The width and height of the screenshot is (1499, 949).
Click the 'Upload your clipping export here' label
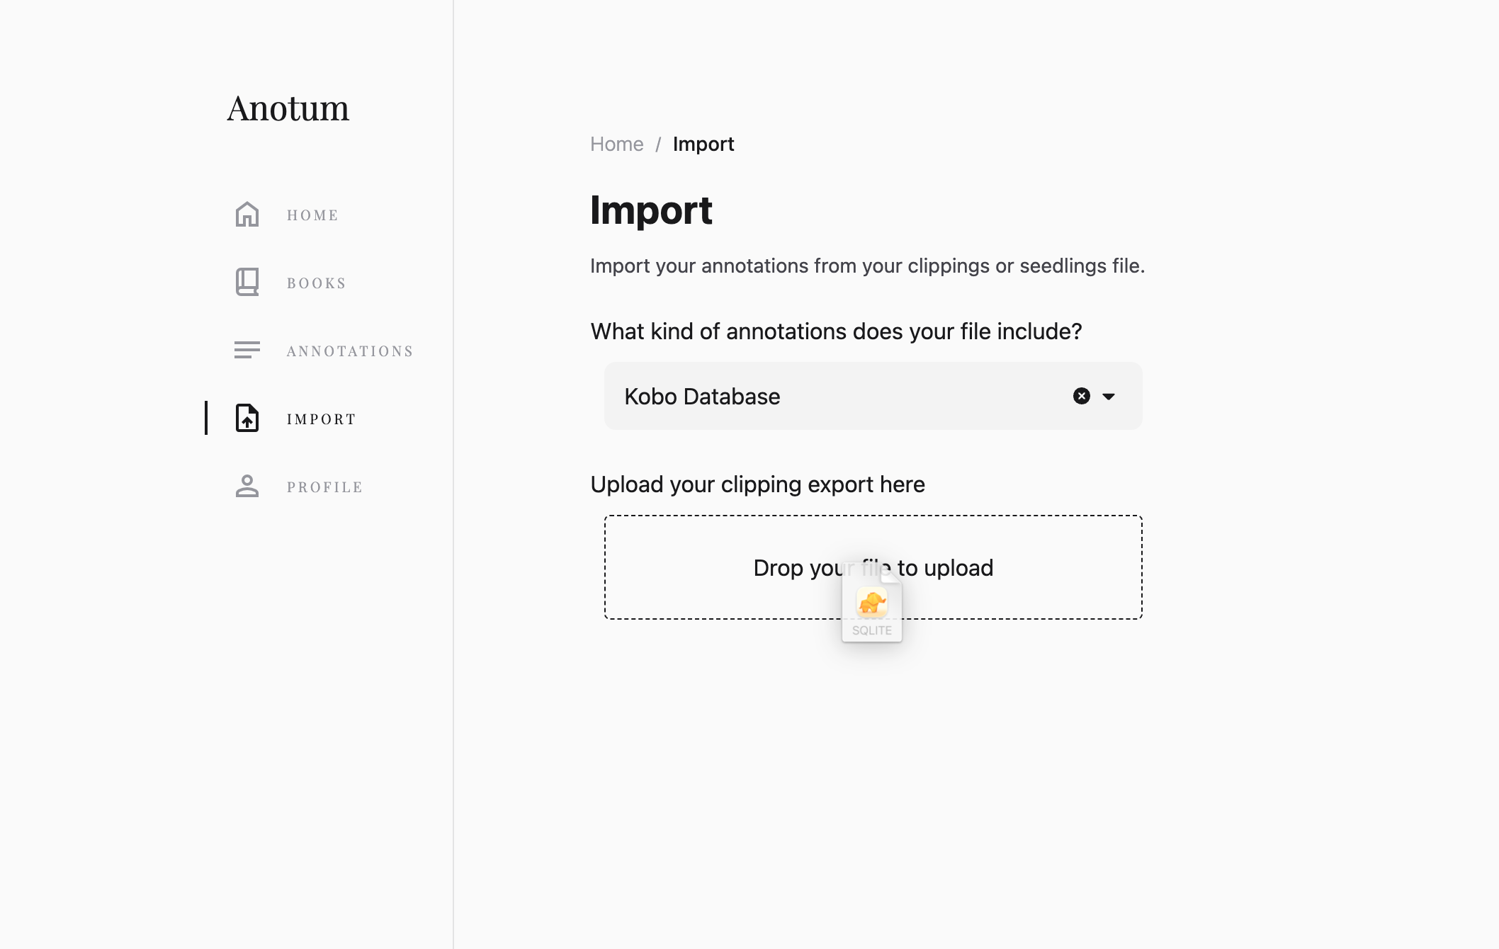pos(757,484)
